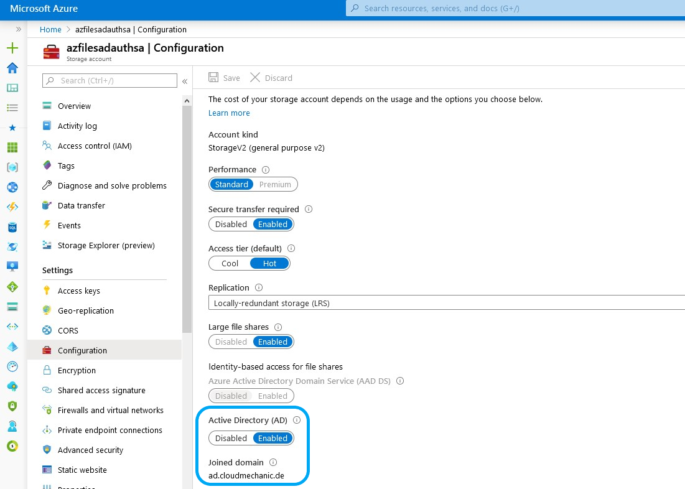The image size is (685, 489).
Task: Click info icon next to Secure transfer required
Action: click(309, 209)
